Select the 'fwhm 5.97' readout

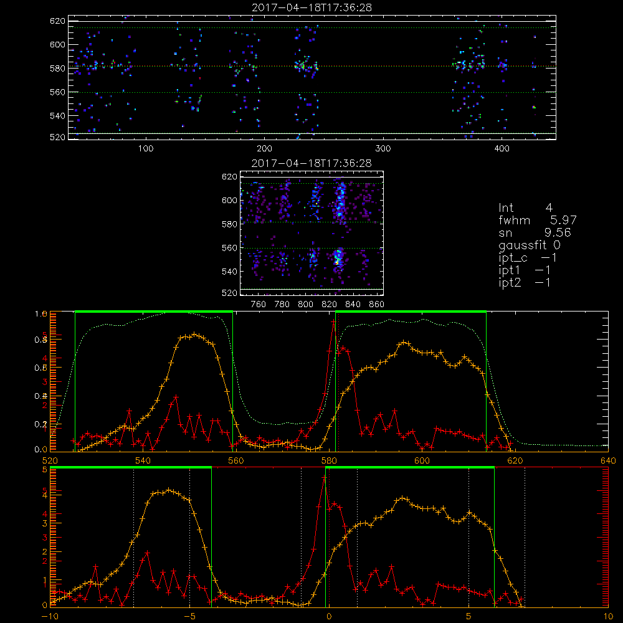point(537,220)
